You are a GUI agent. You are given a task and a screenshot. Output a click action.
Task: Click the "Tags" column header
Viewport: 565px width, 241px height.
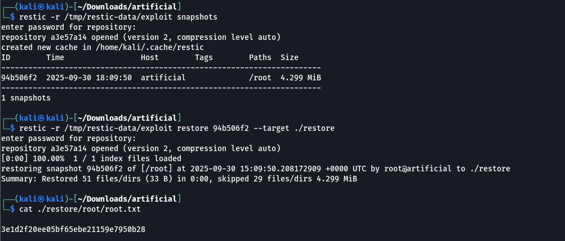point(204,57)
